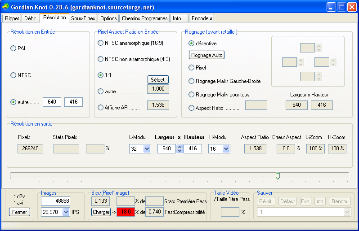The image size is (359, 231).
Task: Click the Défaut button
Action: pos(287,201)
